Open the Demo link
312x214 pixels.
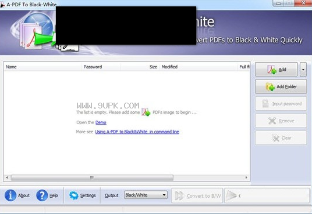101,122
